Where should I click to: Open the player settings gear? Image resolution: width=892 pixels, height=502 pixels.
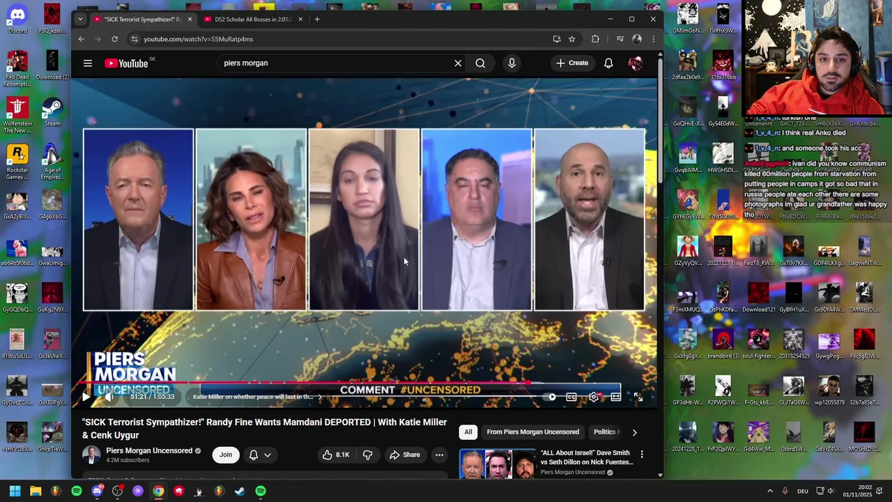[x=594, y=397]
